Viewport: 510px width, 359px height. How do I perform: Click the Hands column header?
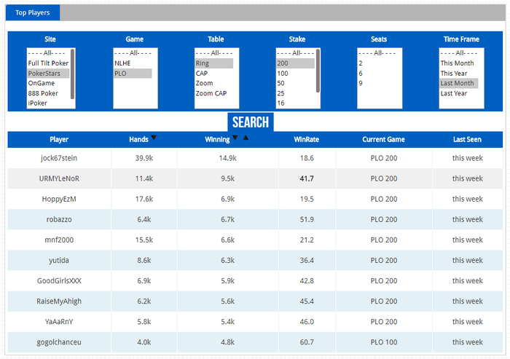138,140
